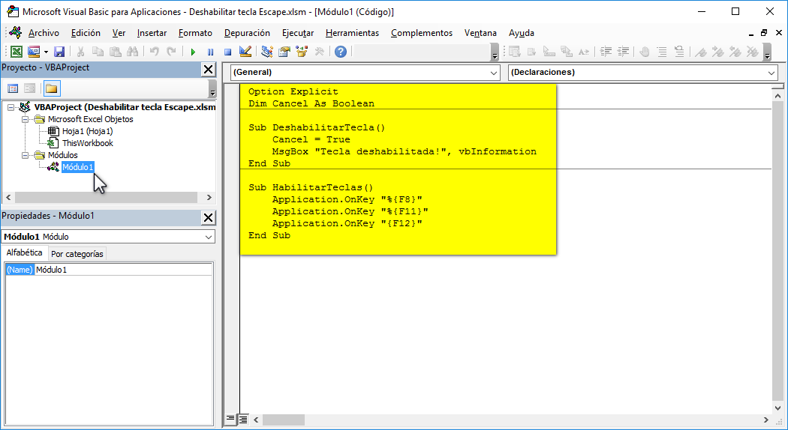The width and height of the screenshot is (788, 430).
Task: Collapse the Microsoft Excel Objetos folder node
Action: coord(25,119)
